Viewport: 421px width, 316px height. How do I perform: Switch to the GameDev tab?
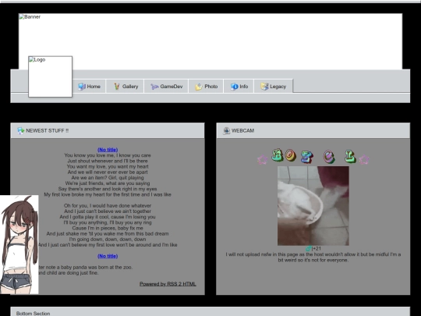(x=166, y=87)
